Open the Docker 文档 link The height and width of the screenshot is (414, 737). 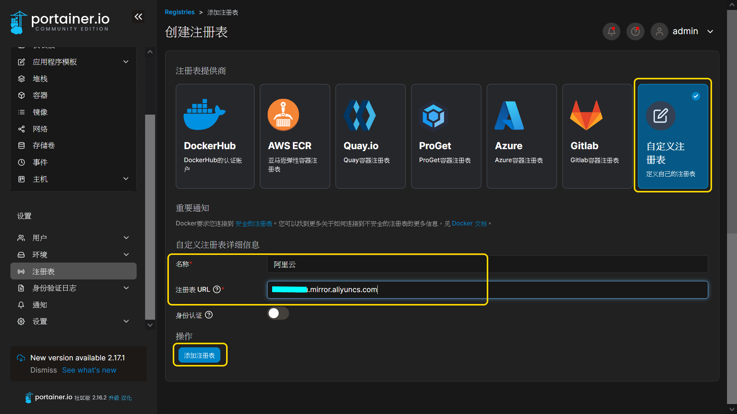[469, 223]
